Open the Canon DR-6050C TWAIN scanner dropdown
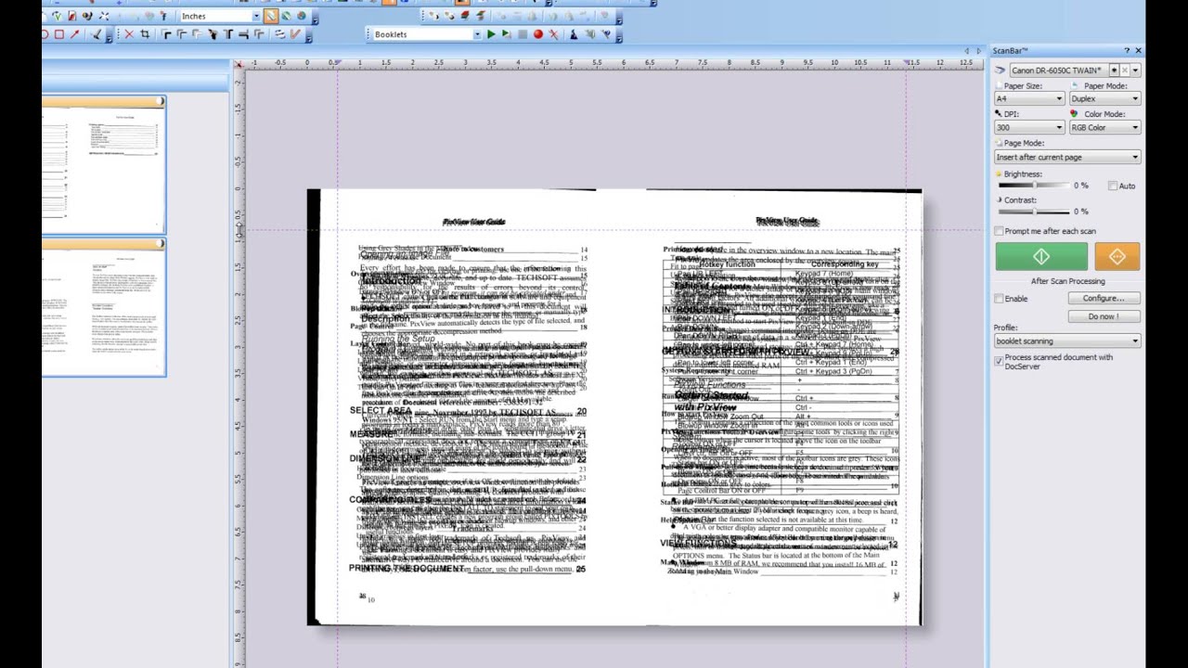 1135,71
